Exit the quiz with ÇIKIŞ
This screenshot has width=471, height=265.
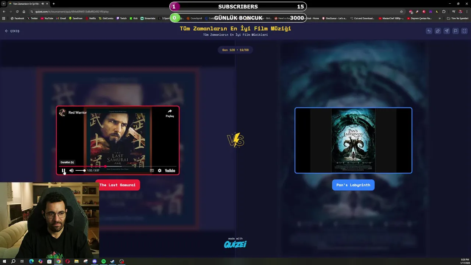click(x=12, y=31)
